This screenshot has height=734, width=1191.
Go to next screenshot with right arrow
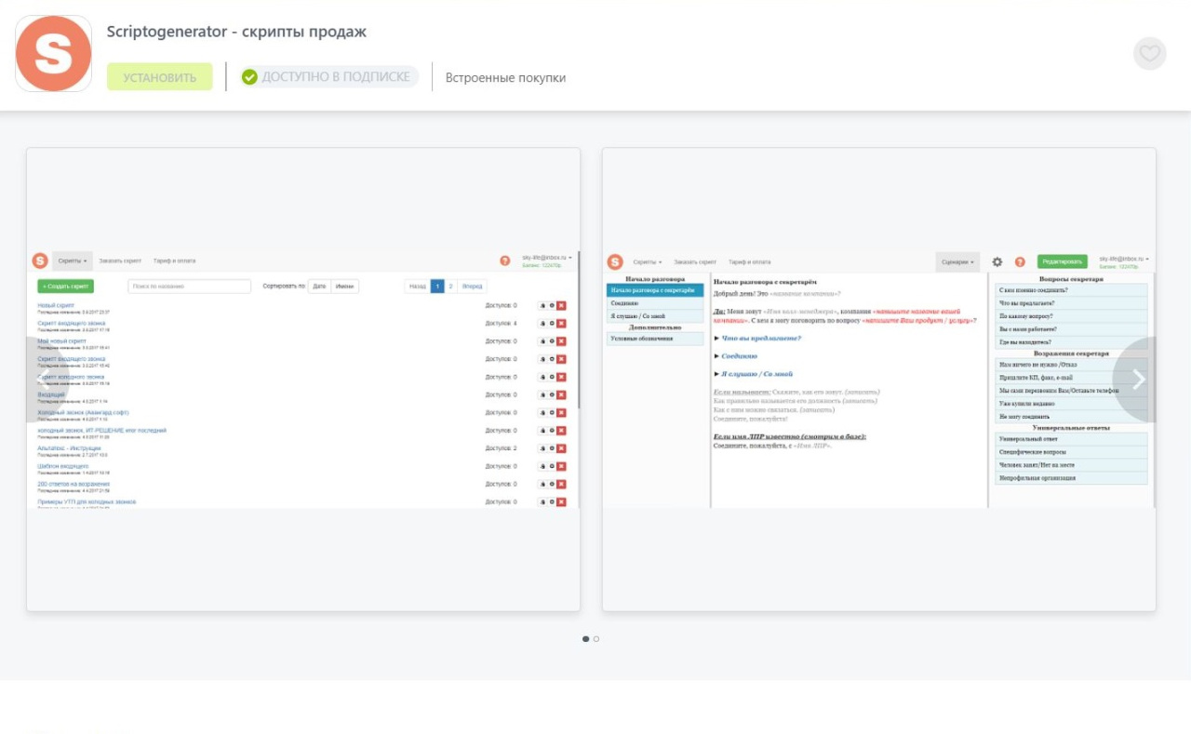pyautogui.click(x=1137, y=380)
